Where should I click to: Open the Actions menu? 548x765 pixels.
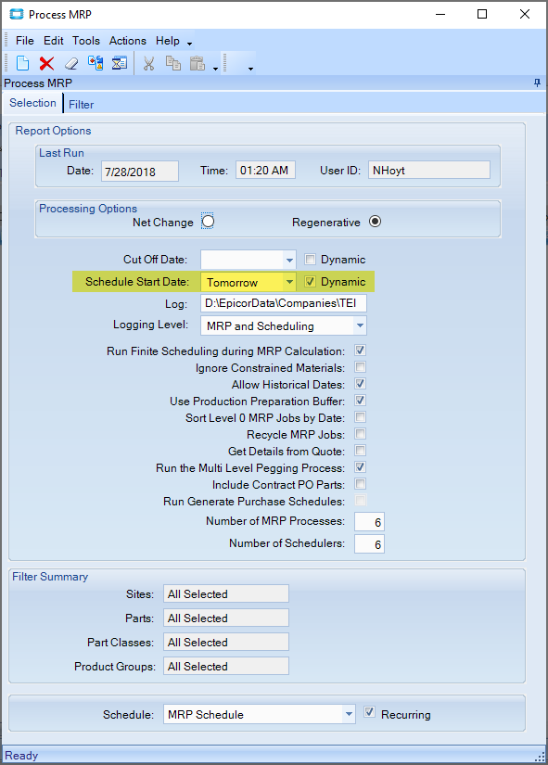point(127,41)
